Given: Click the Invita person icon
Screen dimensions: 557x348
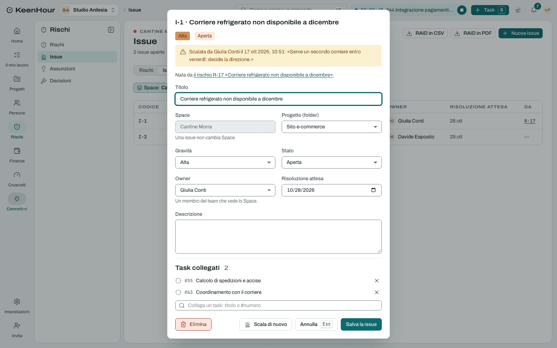Looking at the screenshot, I should tap(17, 326).
